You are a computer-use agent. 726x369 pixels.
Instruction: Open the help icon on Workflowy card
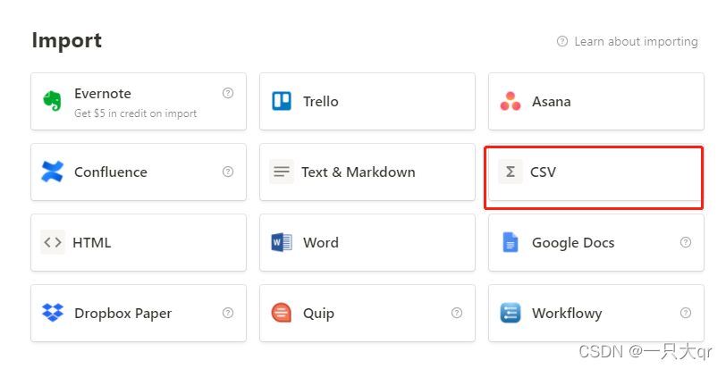tap(686, 313)
